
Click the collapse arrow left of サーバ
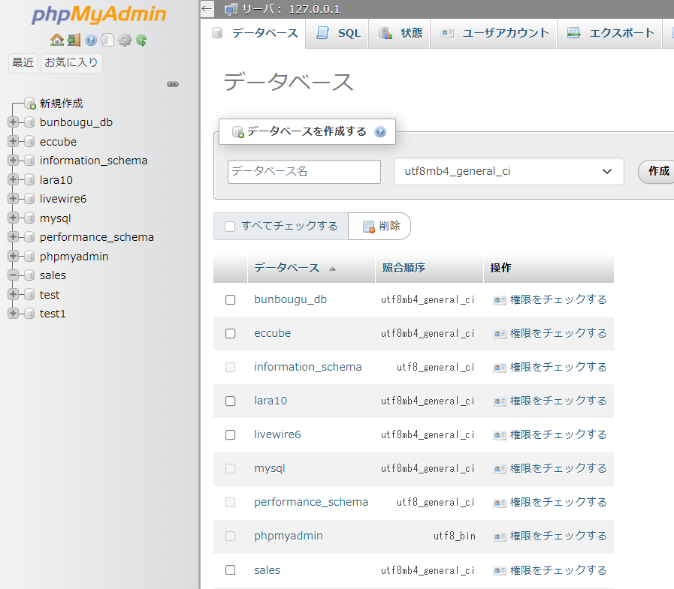click(x=208, y=9)
